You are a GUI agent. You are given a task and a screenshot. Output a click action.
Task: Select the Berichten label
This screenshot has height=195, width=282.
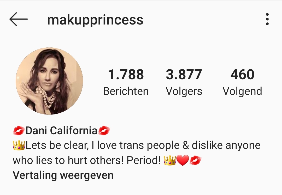pos(126,91)
